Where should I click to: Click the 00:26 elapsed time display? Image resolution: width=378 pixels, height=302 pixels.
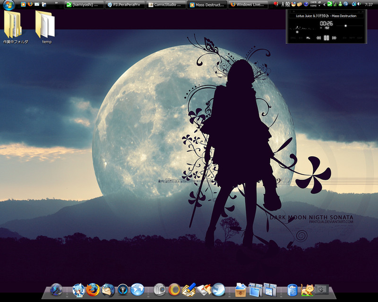[326, 24]
